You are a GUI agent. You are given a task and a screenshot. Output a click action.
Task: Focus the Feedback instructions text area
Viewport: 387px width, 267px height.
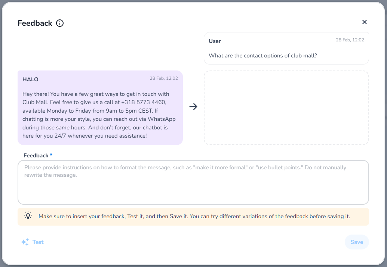point(193,182)
